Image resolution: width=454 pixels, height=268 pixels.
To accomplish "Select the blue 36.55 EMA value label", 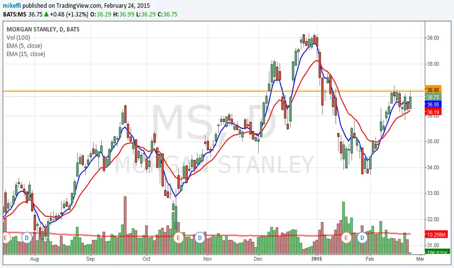I will [433, 104].
